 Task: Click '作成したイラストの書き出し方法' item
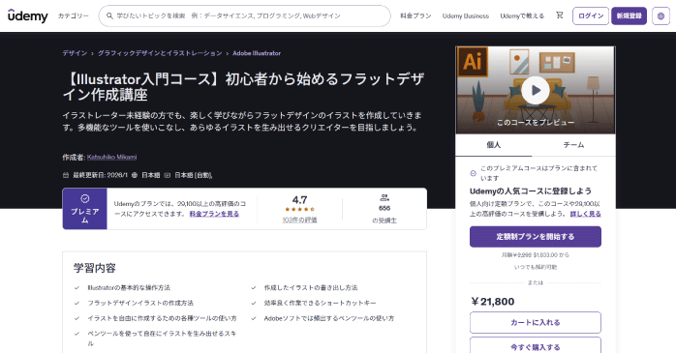[x=311, y=287]
